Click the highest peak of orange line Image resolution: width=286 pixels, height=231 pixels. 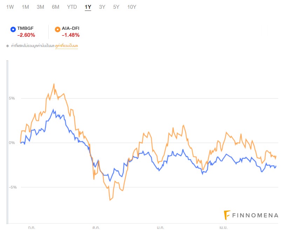(54, 84)
